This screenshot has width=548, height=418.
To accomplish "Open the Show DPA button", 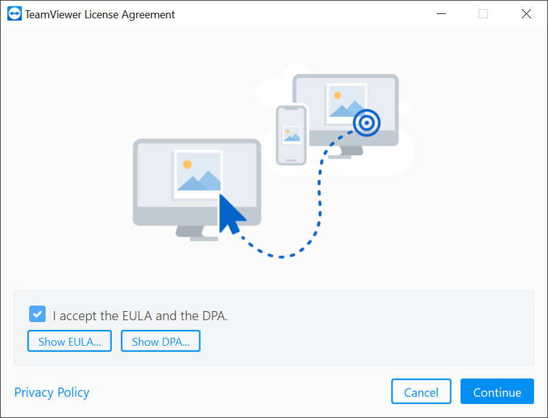I will [161, 341].
